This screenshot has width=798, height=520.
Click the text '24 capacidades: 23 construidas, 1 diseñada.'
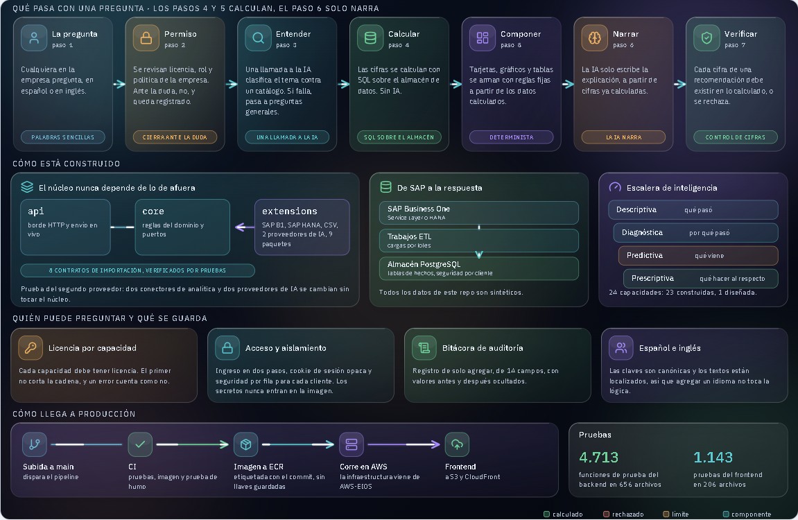coord(682,293)
